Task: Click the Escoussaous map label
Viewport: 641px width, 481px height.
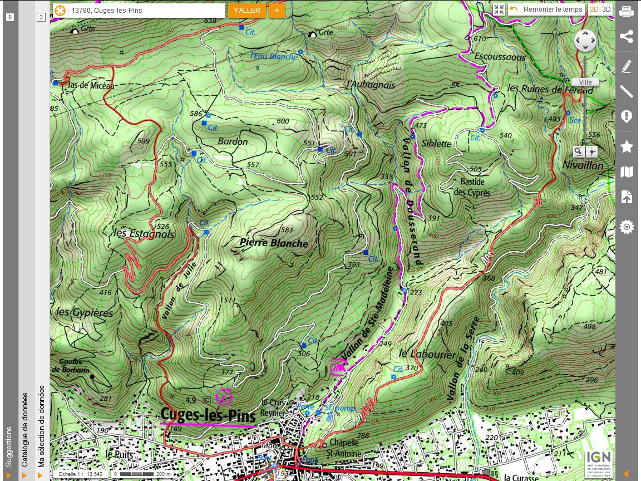Action: tap(500, 57)
